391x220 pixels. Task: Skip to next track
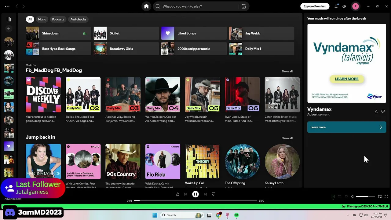click(205, 194)
